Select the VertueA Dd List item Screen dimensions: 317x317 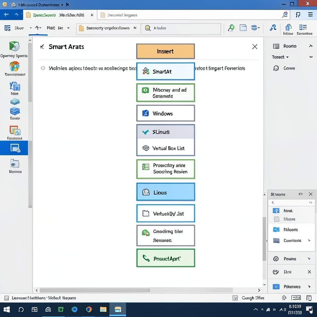tap(165, 213)
